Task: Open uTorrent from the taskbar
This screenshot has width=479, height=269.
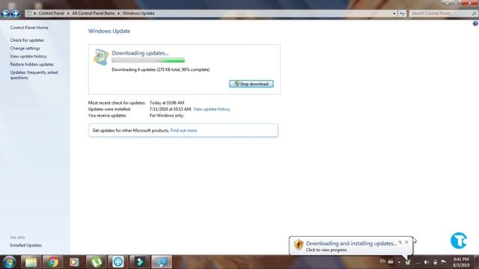Action: point(97,262)
